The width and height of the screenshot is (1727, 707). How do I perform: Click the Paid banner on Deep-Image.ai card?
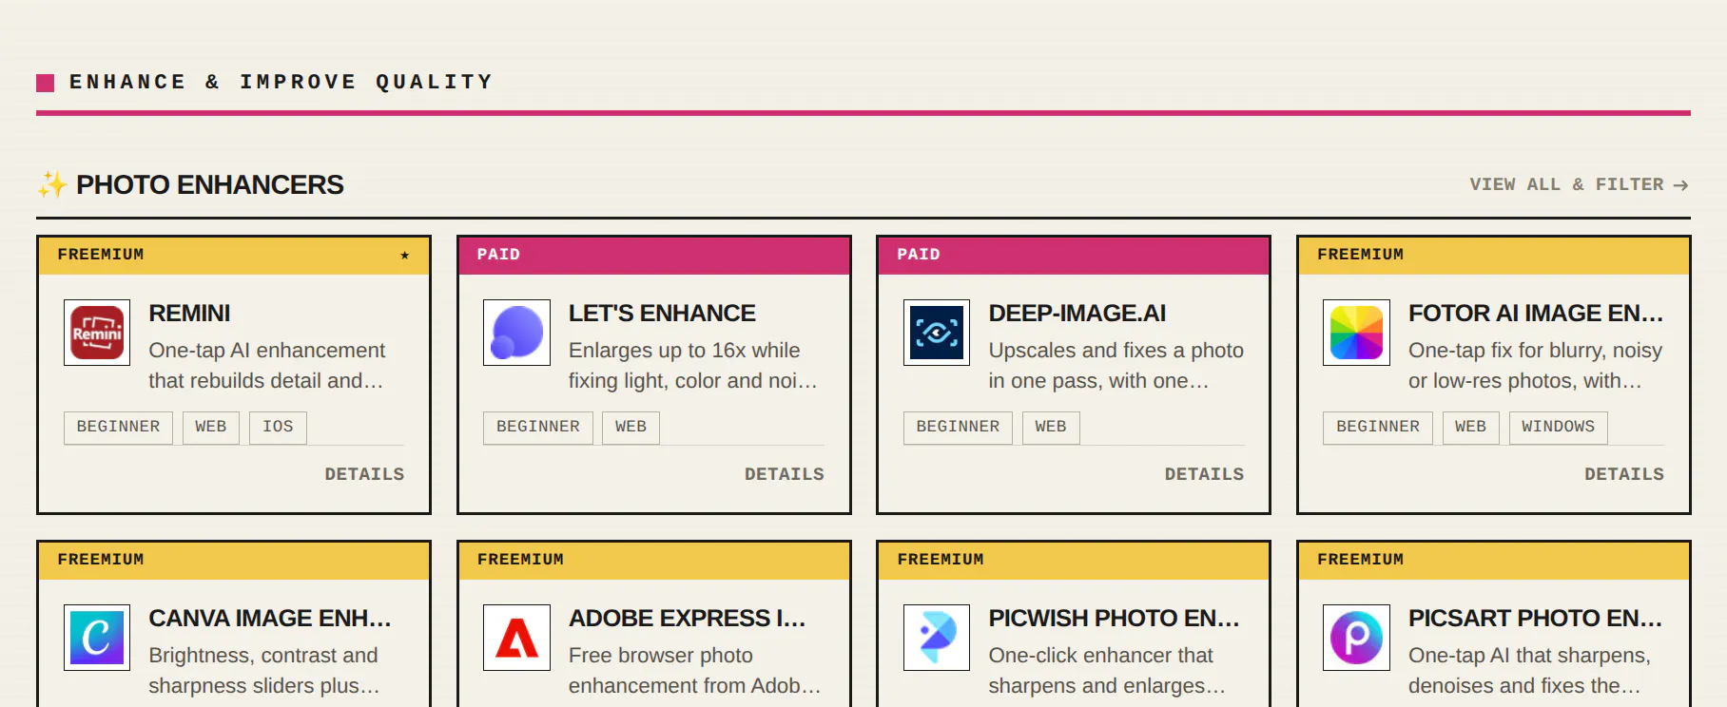(1074, 256)
